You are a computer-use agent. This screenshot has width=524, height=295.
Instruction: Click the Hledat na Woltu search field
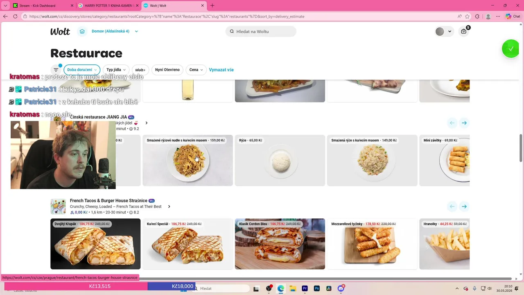[x=261, y=32]
